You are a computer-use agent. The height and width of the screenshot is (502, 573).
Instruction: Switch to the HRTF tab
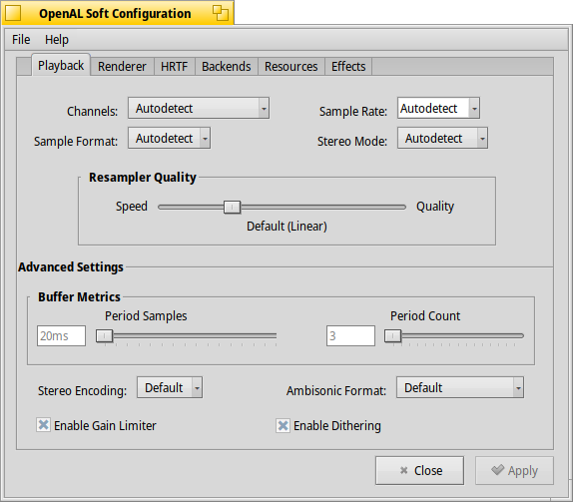(x=175, y=67)
